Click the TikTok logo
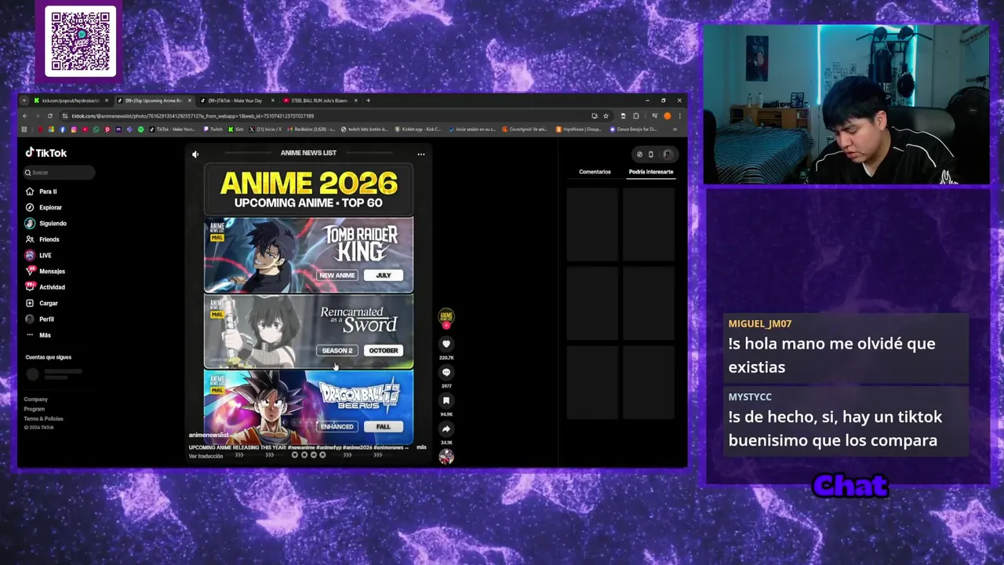Screen dimensions: 1004x565 click(x=45, y=153)
